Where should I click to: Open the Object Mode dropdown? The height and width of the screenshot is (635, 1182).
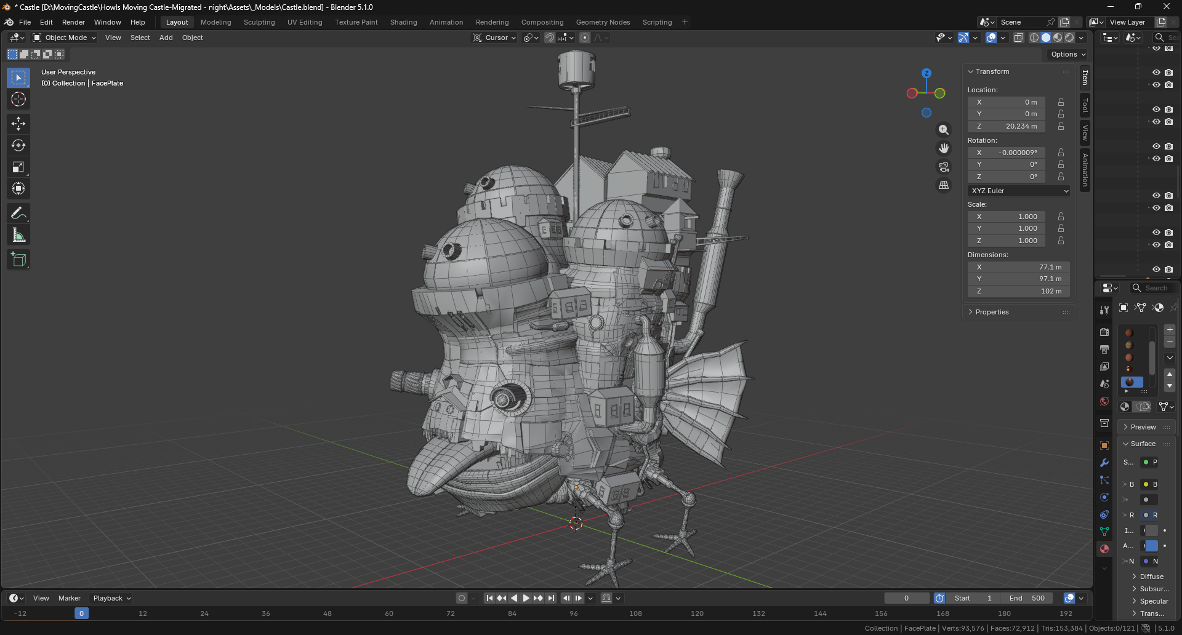[65, 38]
